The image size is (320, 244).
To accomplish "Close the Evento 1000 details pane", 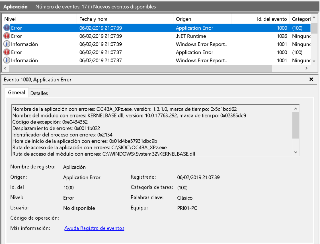I will [x=311, y=80].
